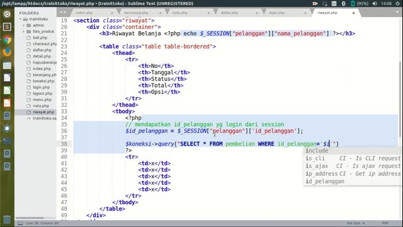Open the power session menu icon

[397, 4]
